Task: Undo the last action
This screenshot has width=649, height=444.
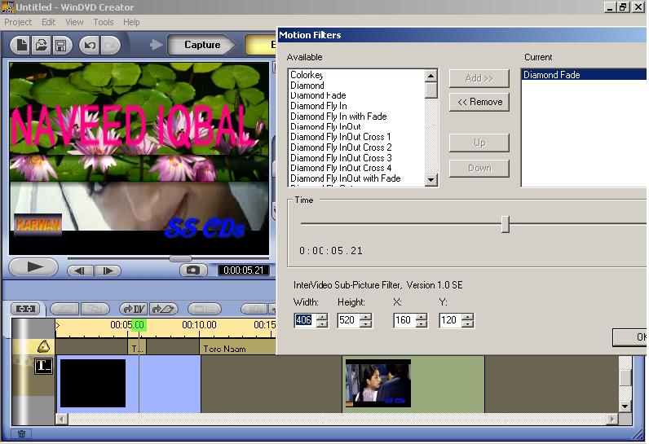Action: click(x=90, y=45)
